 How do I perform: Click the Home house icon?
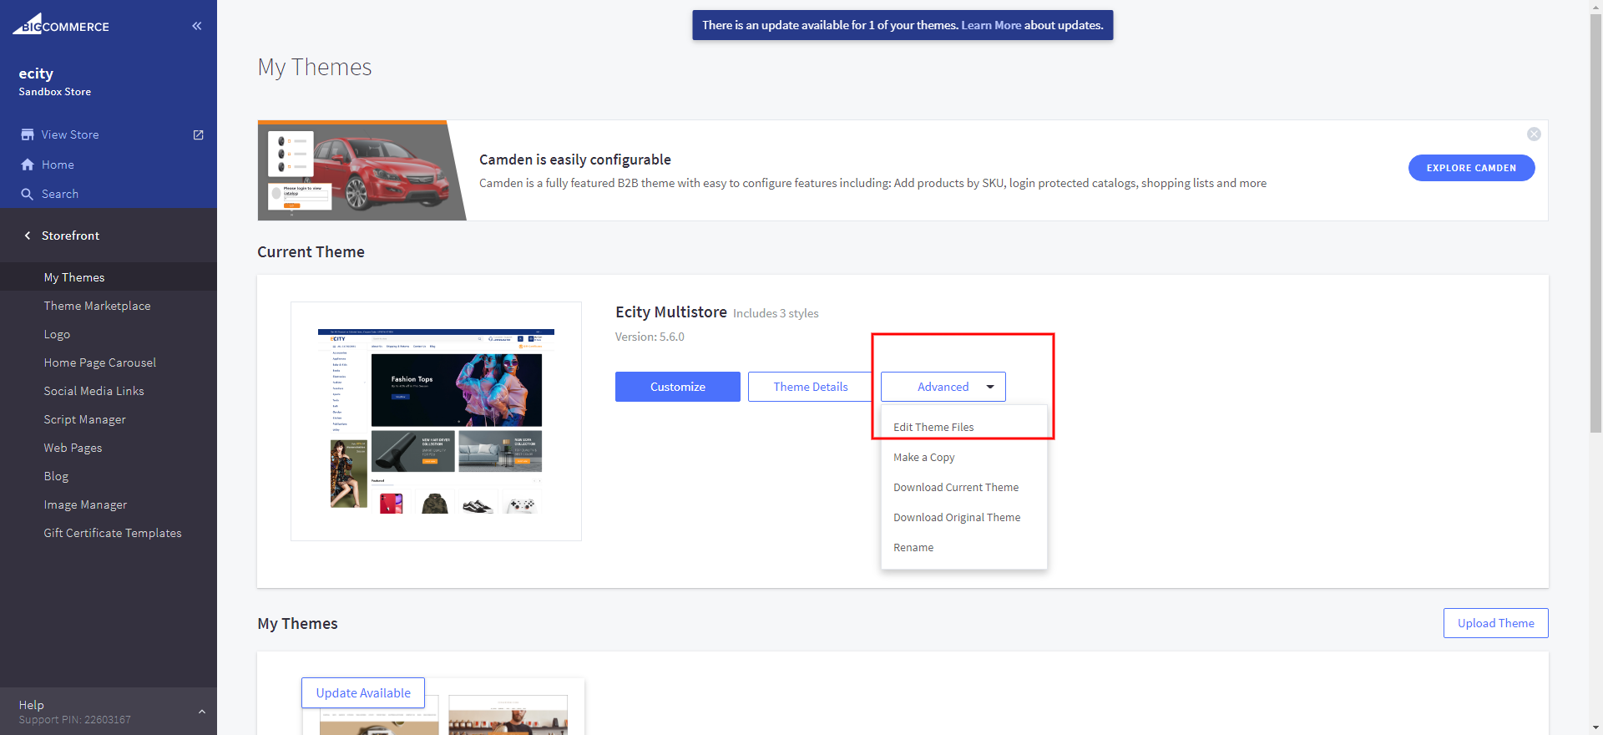pos(28,165)
